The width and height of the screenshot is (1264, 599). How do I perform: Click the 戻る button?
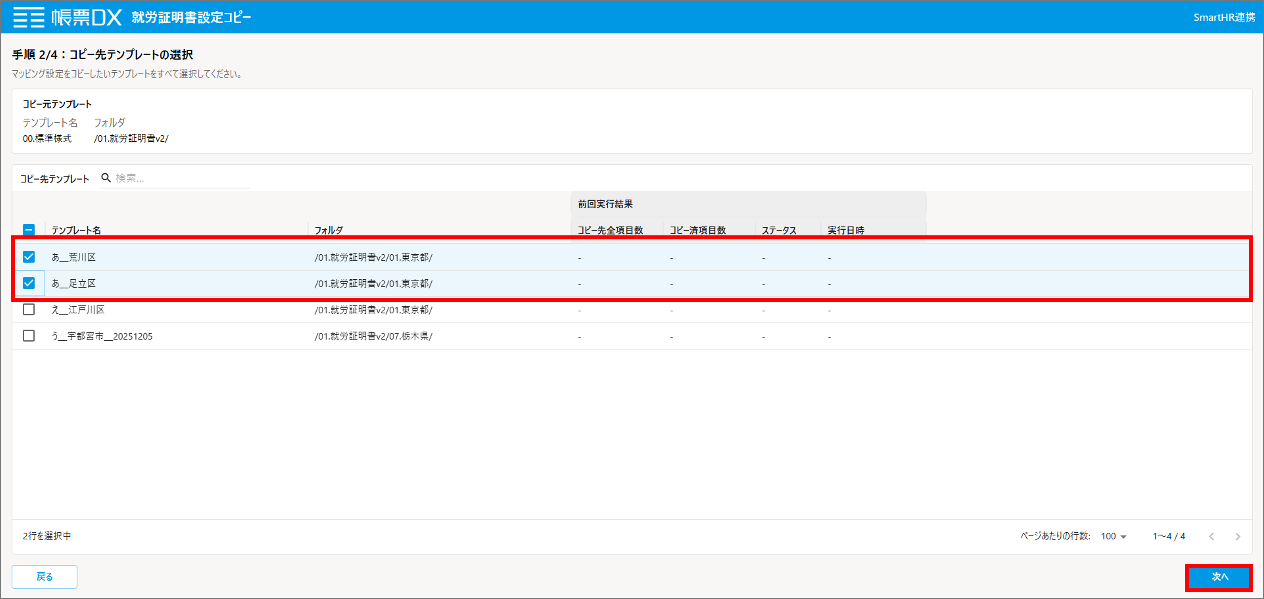tap(45, 576)
